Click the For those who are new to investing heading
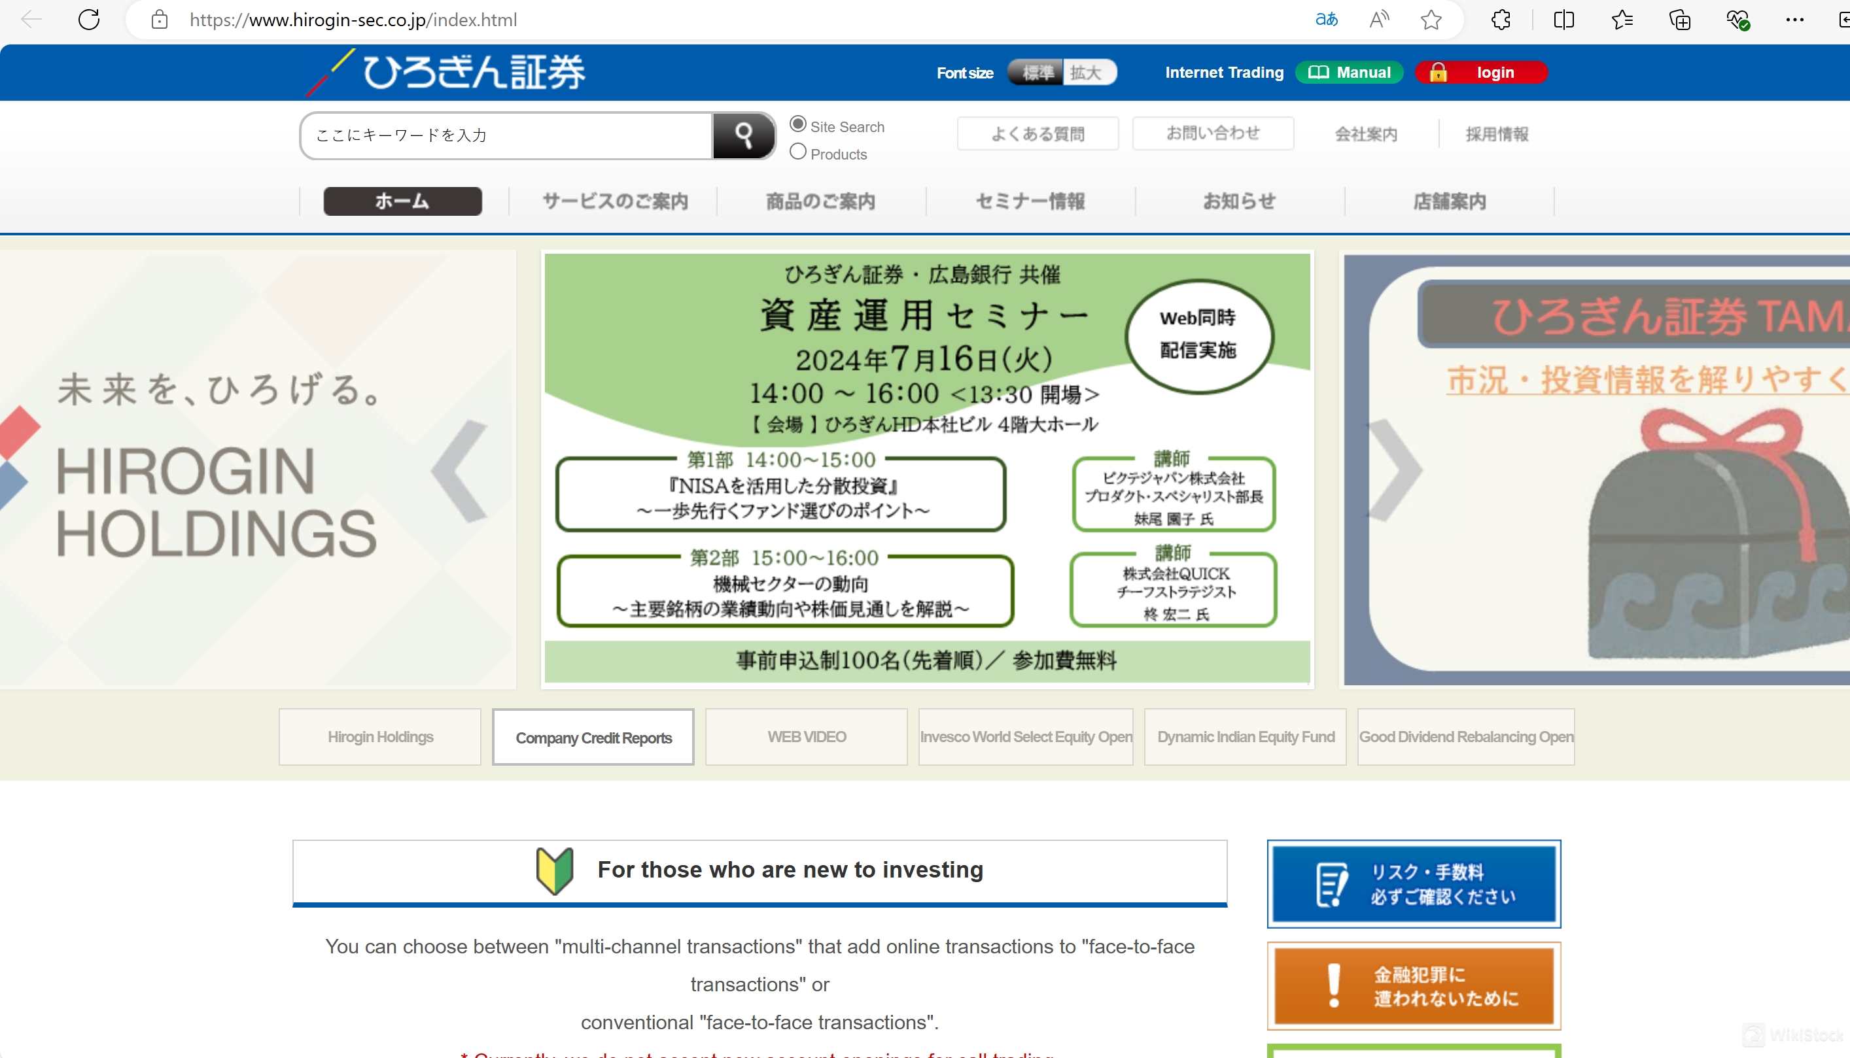This screenshot has width=1850, height=1058. coord(790,870)
